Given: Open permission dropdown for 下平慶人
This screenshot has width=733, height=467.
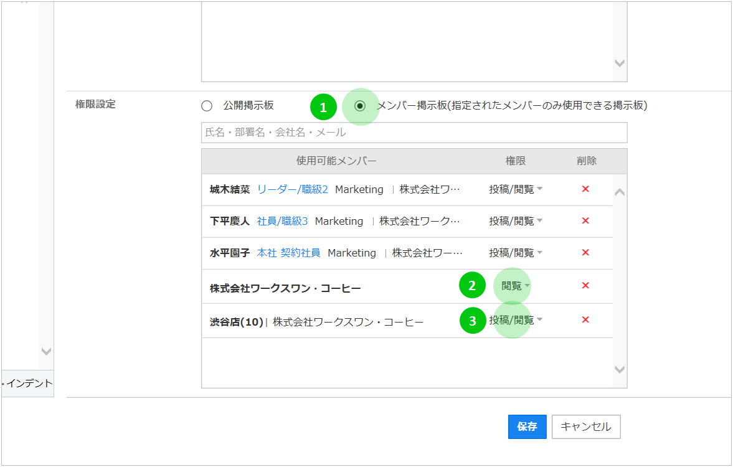Looking at the screenshot, I should (x=516, y=221).
